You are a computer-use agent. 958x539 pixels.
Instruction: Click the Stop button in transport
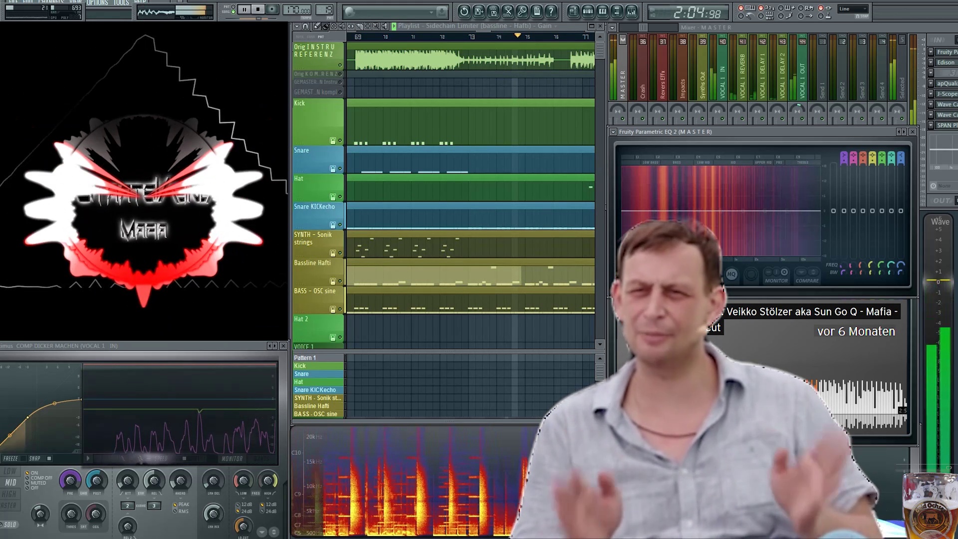click(x=258, y=9)
